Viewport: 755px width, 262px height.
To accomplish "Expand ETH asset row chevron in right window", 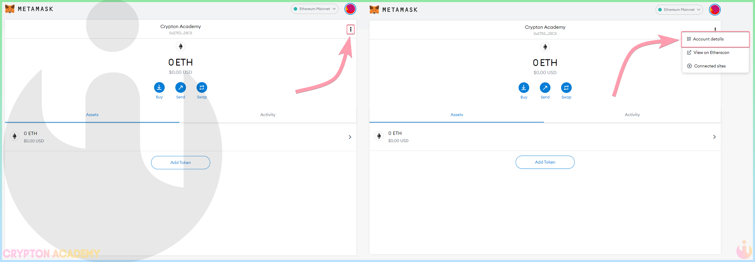I will coord(715,137).
